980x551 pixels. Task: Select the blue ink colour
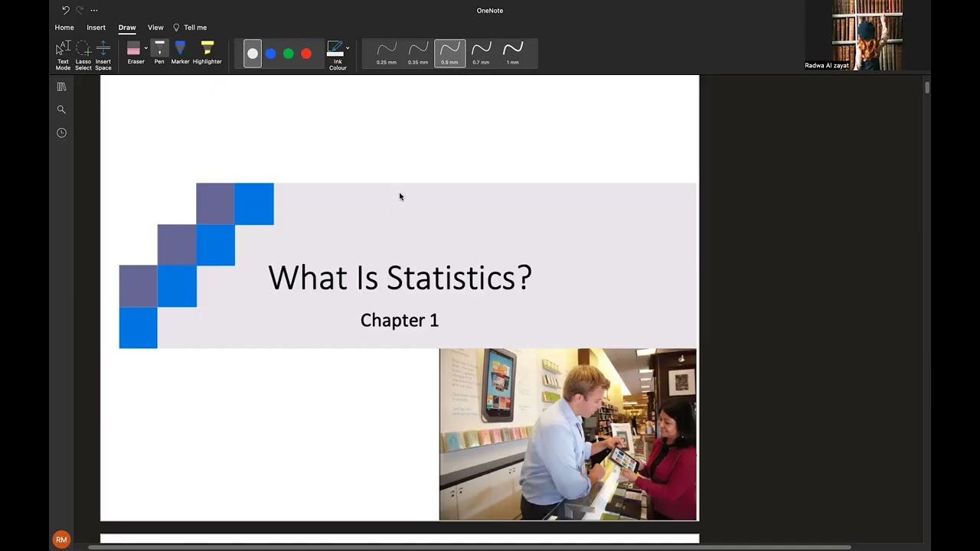pos(270,54)
